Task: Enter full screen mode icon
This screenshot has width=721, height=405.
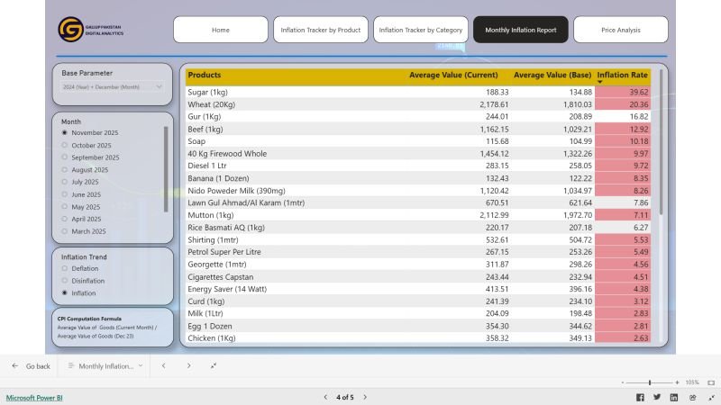Action: click(710, 397)
